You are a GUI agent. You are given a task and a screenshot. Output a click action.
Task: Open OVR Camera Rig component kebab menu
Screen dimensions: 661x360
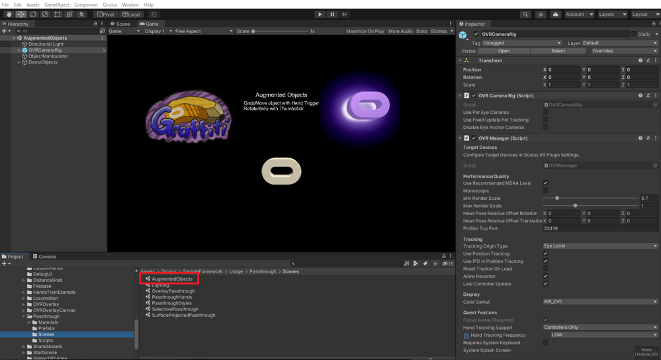click(656, 96)
